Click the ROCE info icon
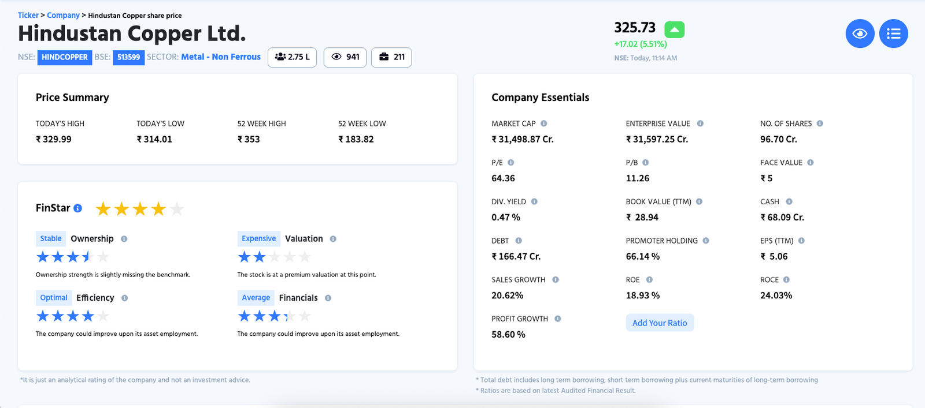The height and width of the screenshot is (408, 925). pyautogui.click(x=786, y=280)
